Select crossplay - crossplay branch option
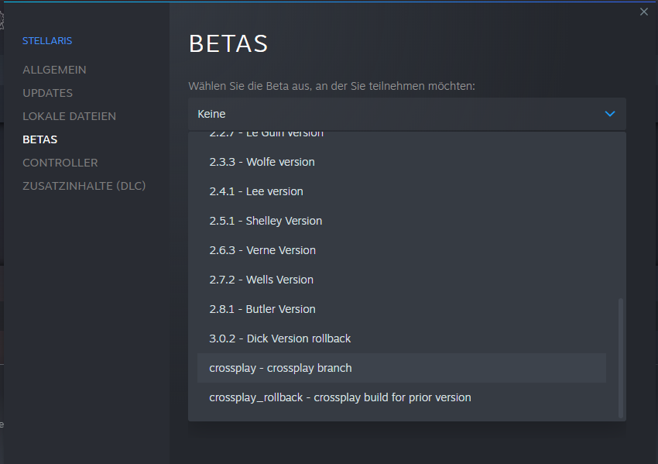This screenshot has width=658, height=464. [x=402, y=368]
